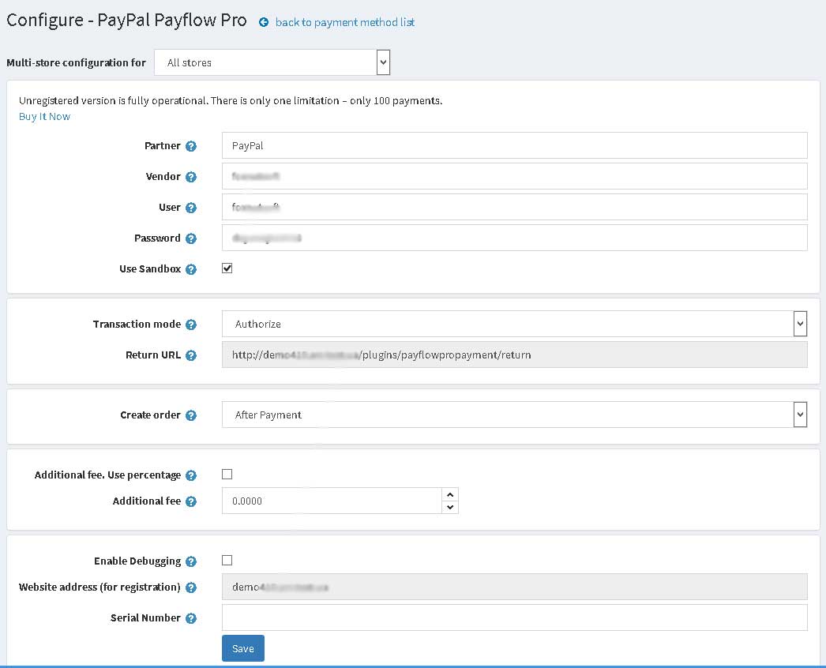
Task: Click help icon for Additional fee. Use percentage
Action: tap(191, 475)
